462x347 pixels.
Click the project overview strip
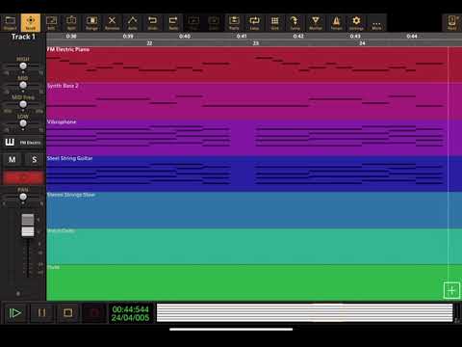(x=305, y=312)
